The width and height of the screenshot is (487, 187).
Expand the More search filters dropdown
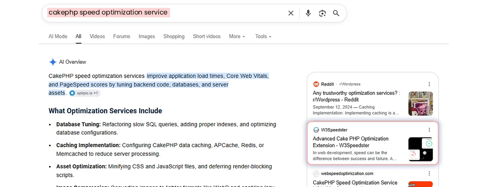point(237,36)
